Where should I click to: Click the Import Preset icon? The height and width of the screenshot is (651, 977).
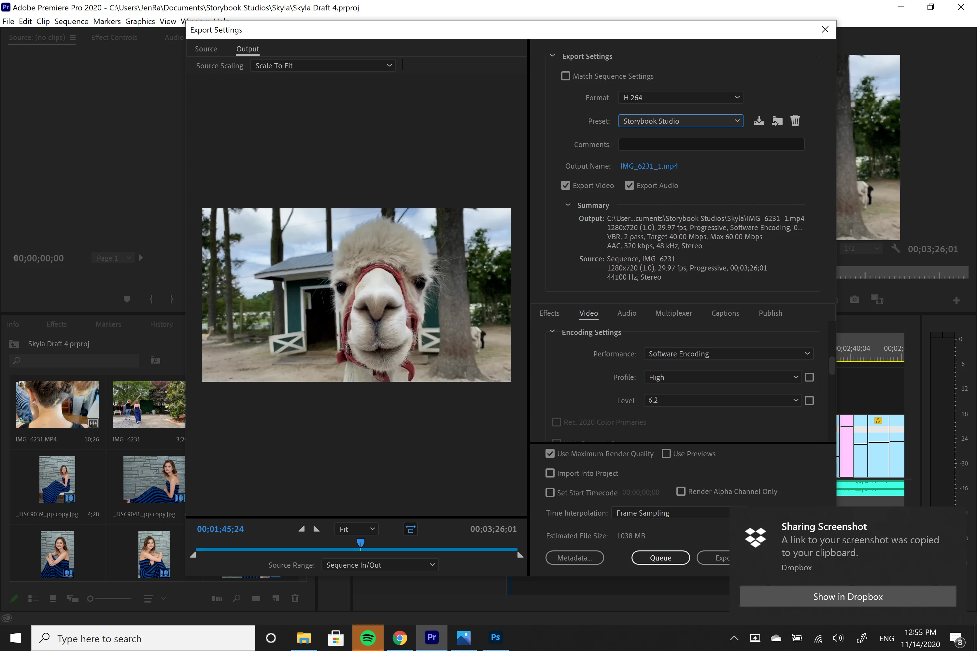pyautogui.click(x=777, y=121)
